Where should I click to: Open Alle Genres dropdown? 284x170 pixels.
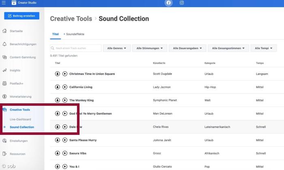(x=117, y=48)
